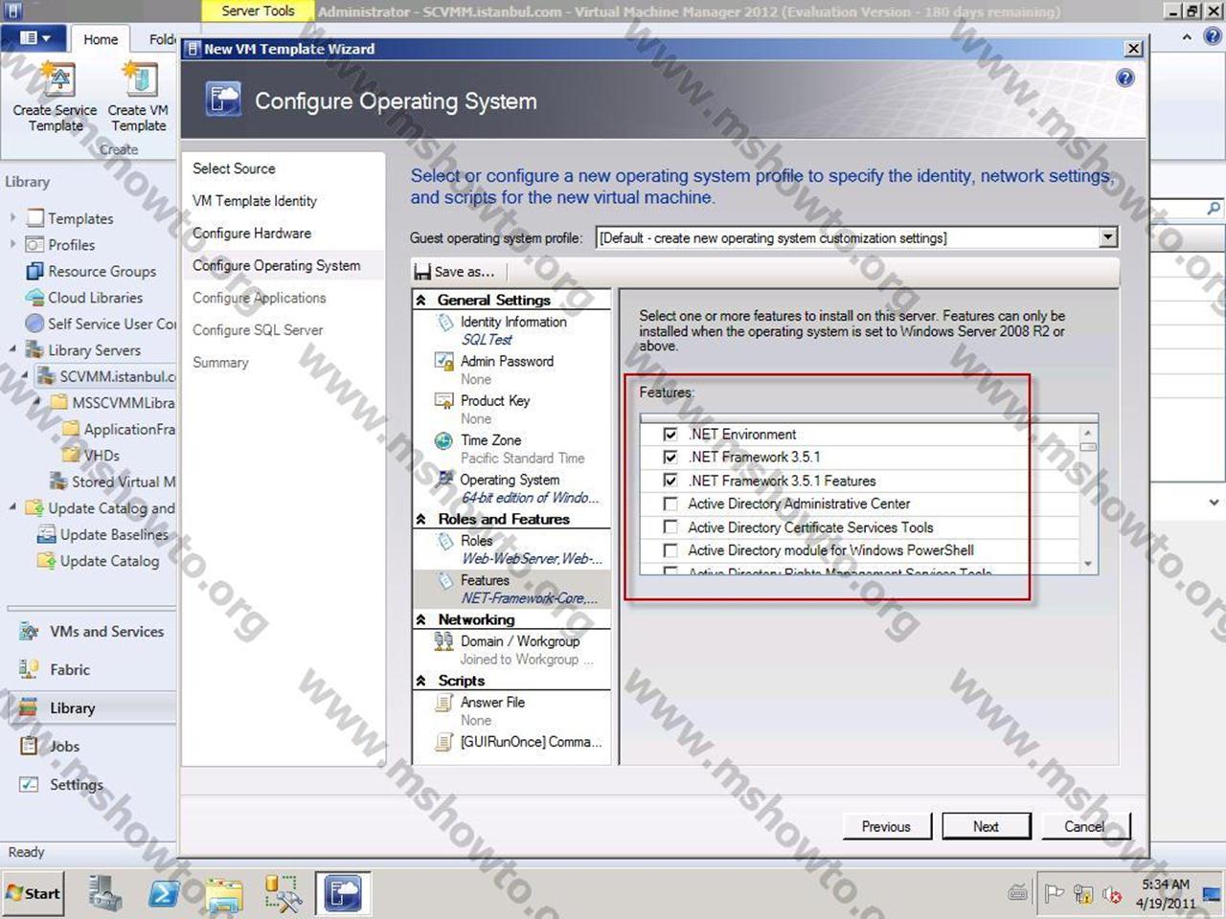Check Active Directory Certificate Services Tools
Image resolution: width=1226 pixels, height=919 pixels.
pyautogui.click(x=670, y=527)
